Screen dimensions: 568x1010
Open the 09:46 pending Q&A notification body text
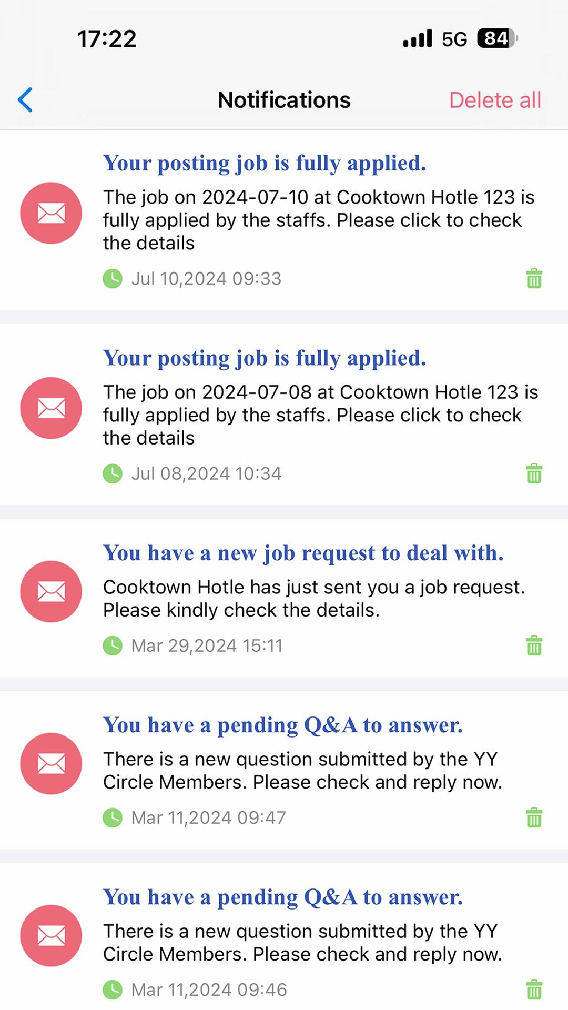pyautogui.click(x=302, y=943)
